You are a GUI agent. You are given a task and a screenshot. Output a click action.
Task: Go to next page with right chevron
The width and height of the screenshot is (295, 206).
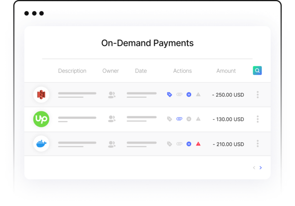(261, 167)
